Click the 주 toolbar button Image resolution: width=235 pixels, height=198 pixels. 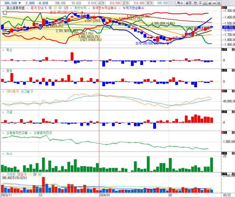tap(200, 3)
